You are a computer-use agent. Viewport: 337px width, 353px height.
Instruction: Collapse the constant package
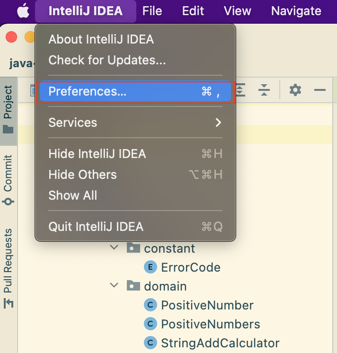tap(114, 247)
